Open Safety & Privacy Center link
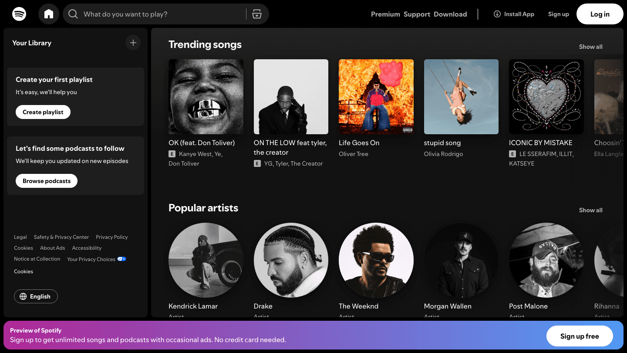627x353 pixels. (x=61, y=237)
